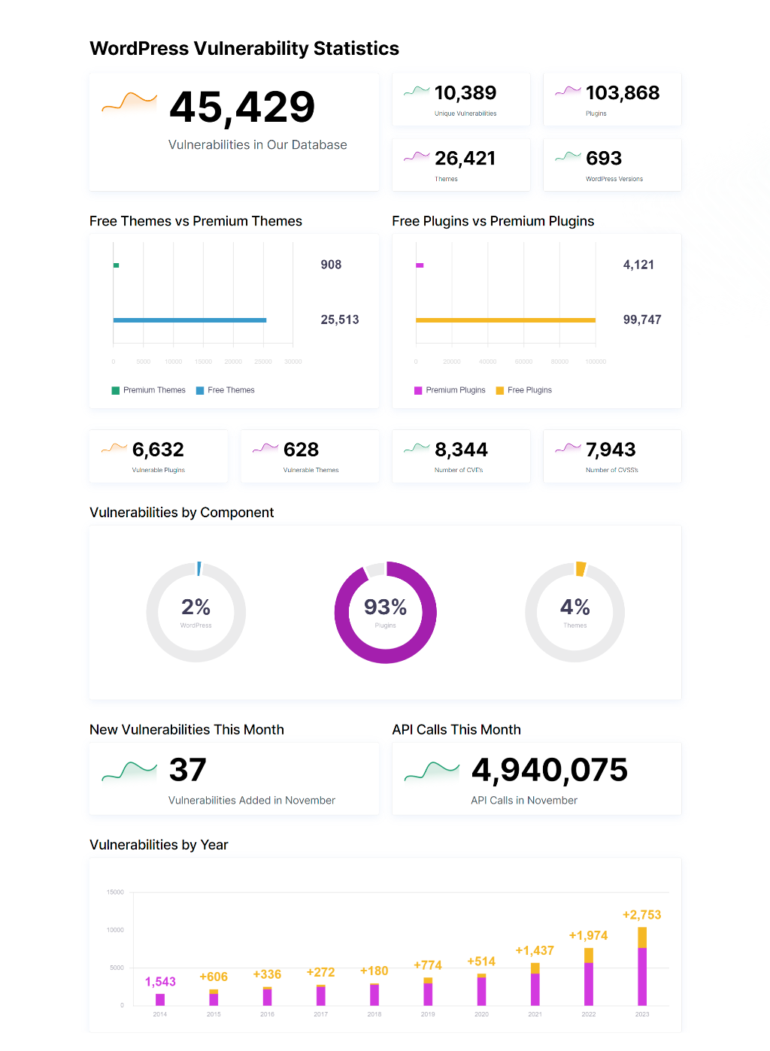
Task: Click the +1,437 label above 2021
Action: point(535,950)
